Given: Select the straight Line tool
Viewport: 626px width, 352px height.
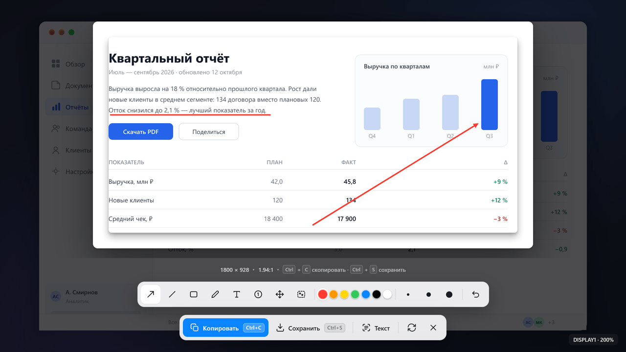Looking at the screenshot, I should (172, 294).
